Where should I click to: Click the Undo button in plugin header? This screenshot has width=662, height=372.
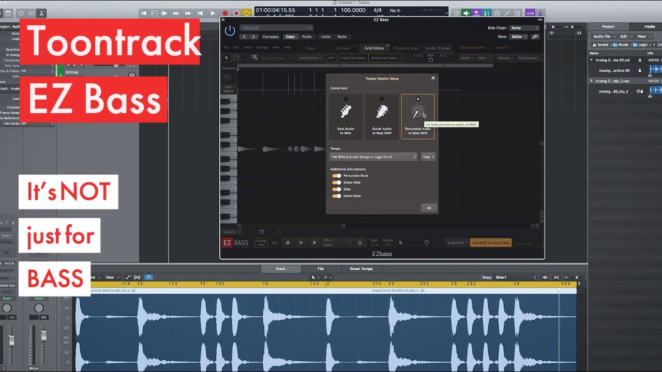click(325, 37)
